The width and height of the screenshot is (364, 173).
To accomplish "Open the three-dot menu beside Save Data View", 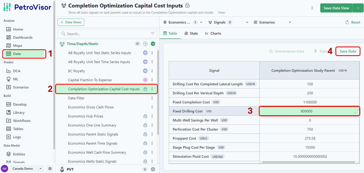I will pyautogui.click(x=312, y=8).
